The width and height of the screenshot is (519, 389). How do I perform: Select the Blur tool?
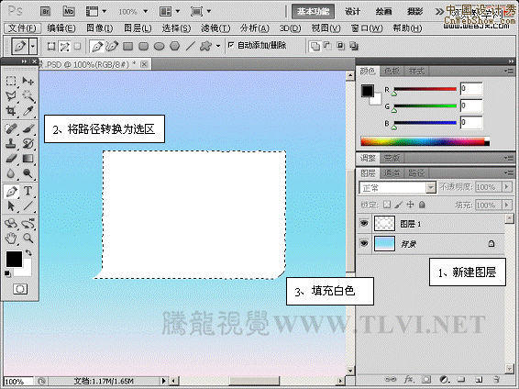pos(11,173)
